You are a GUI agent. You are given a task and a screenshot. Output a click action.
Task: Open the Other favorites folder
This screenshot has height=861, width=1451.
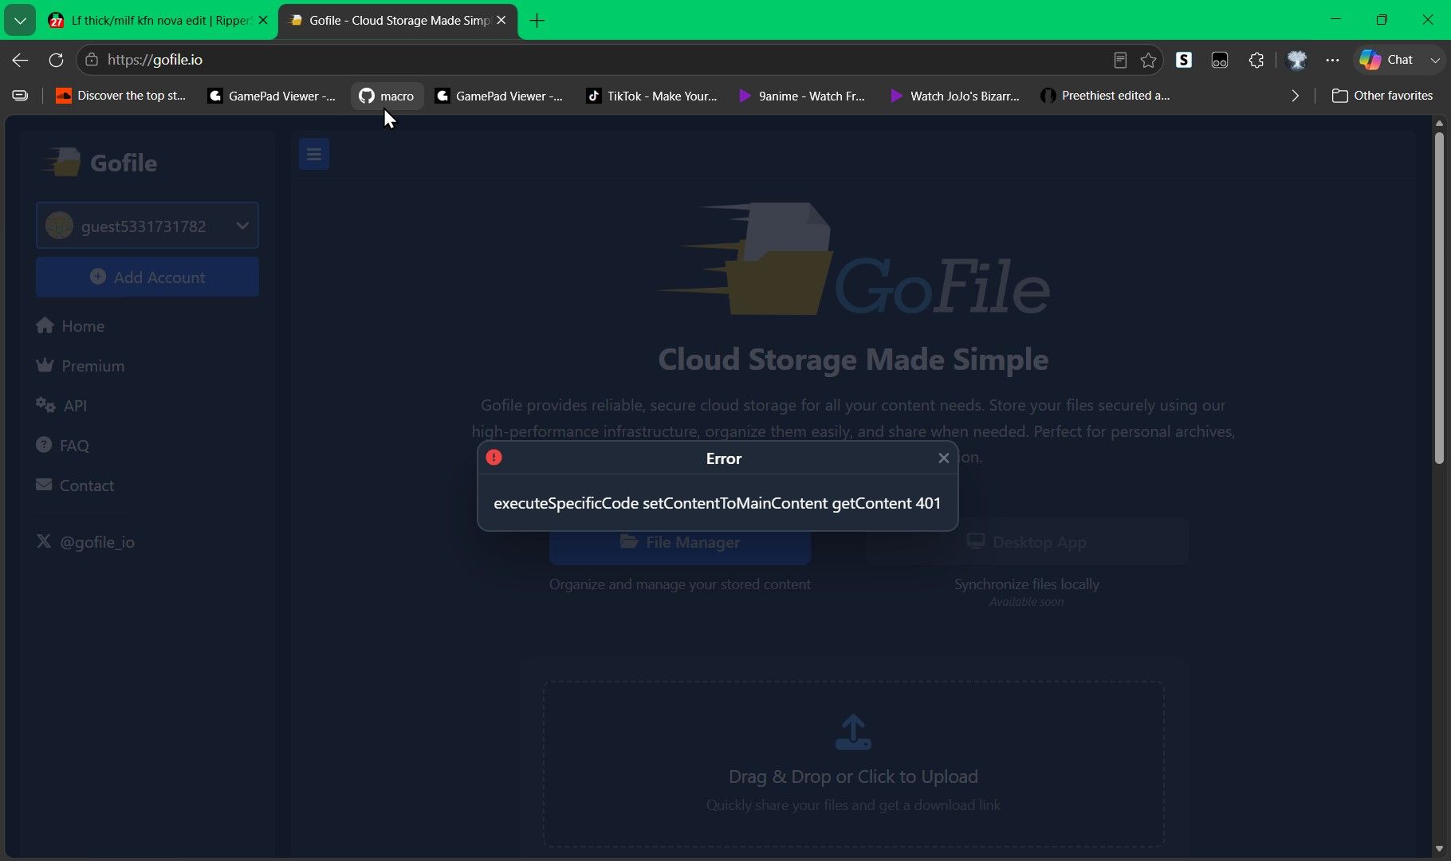1382,96
